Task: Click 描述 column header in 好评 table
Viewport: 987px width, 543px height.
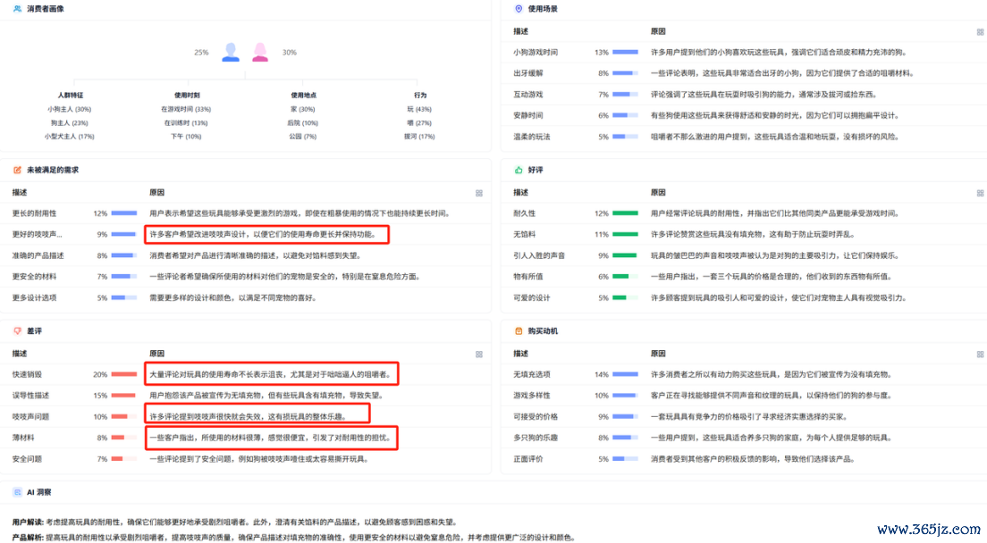Action: [520, 193]
